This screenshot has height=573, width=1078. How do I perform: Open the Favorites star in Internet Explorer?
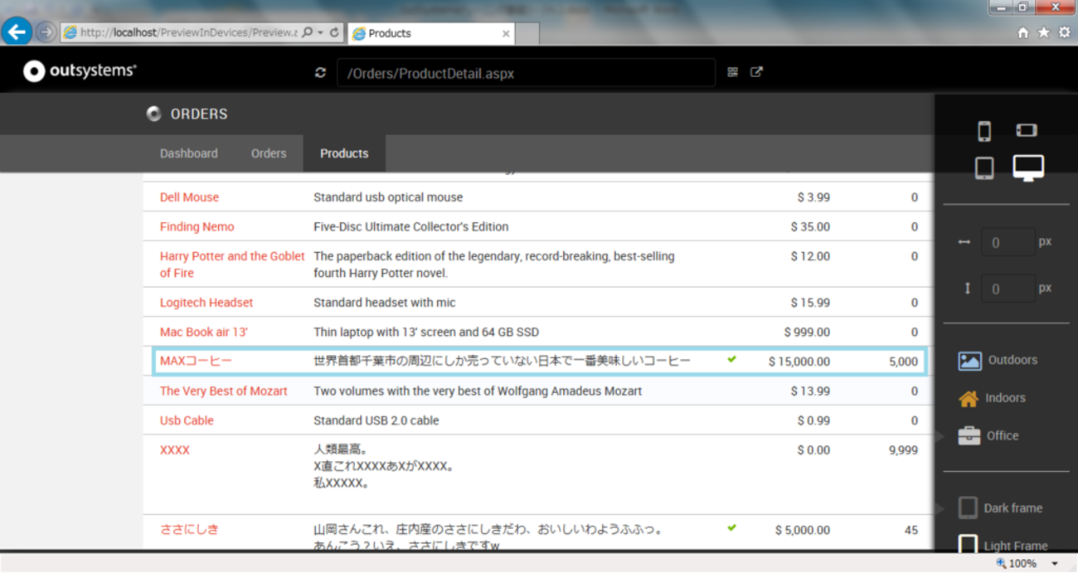click(1043, 32)
